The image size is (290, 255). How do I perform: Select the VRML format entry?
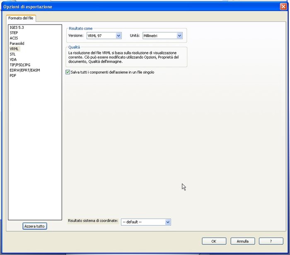[x=14, y=49]
